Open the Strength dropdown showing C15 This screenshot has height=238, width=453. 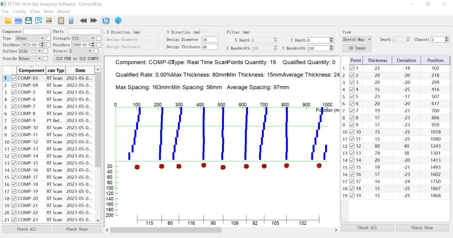tap(83, 38)
